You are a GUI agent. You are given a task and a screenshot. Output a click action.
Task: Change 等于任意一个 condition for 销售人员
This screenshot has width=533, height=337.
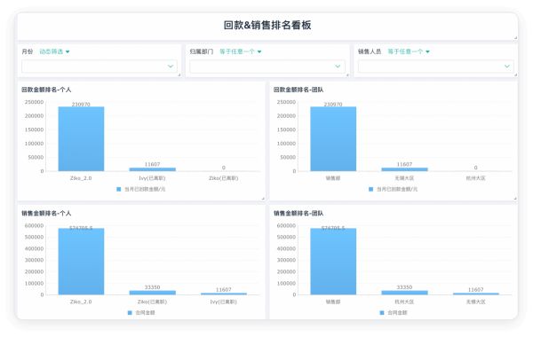[x=409, y=51]
